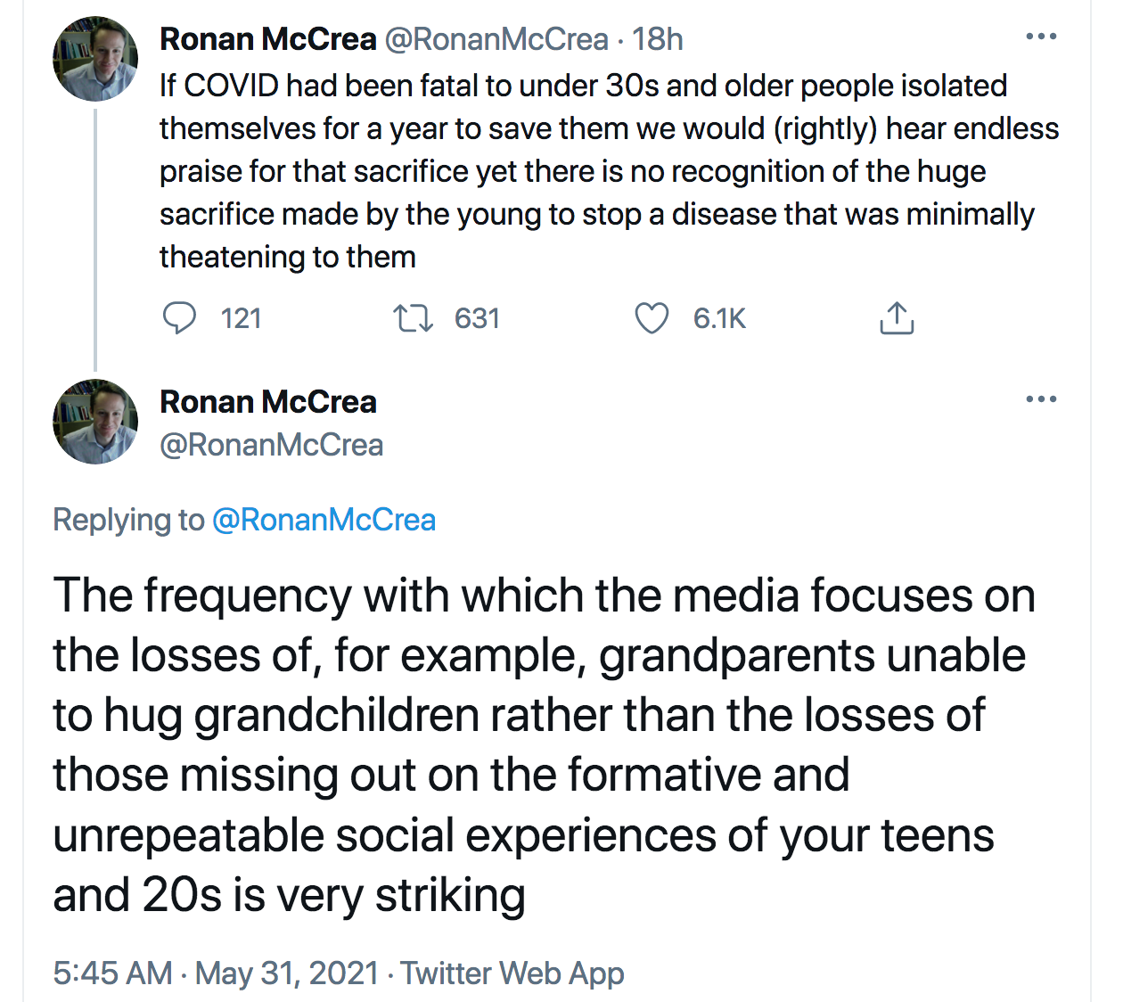The image size is (1123, 1002).
Task: Open the share icon on first tweet
Action: pyautogui.click(x=897, y=318)
